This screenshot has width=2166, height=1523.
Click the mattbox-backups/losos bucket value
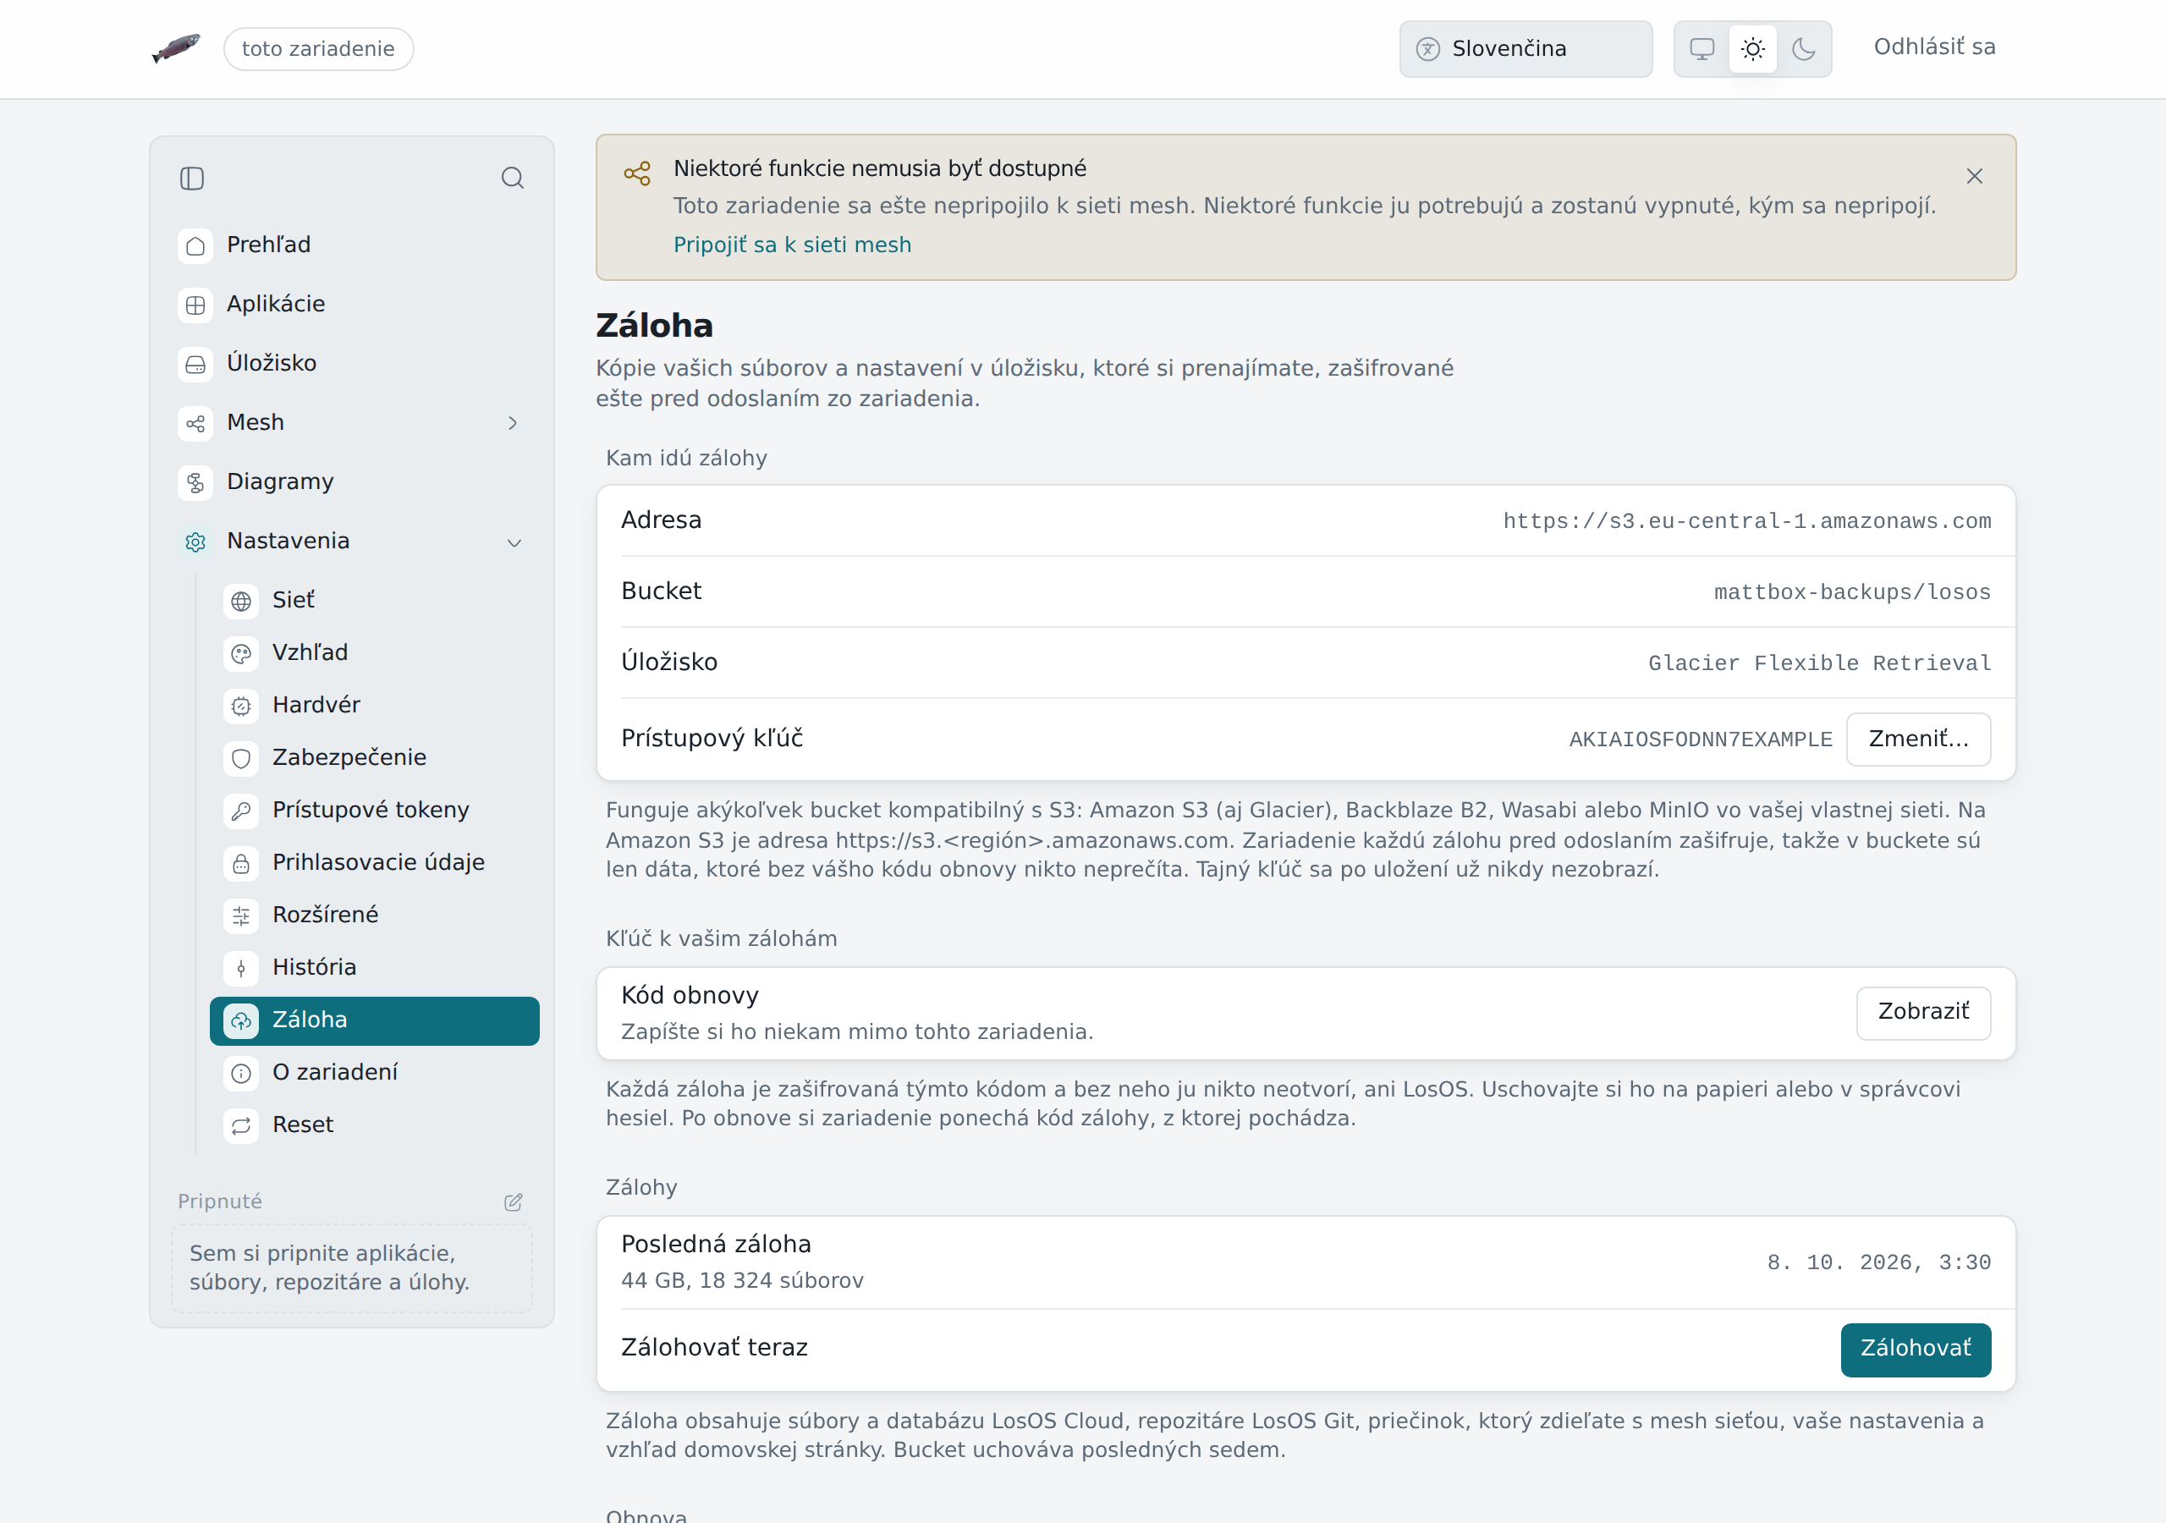point(1852,592)
